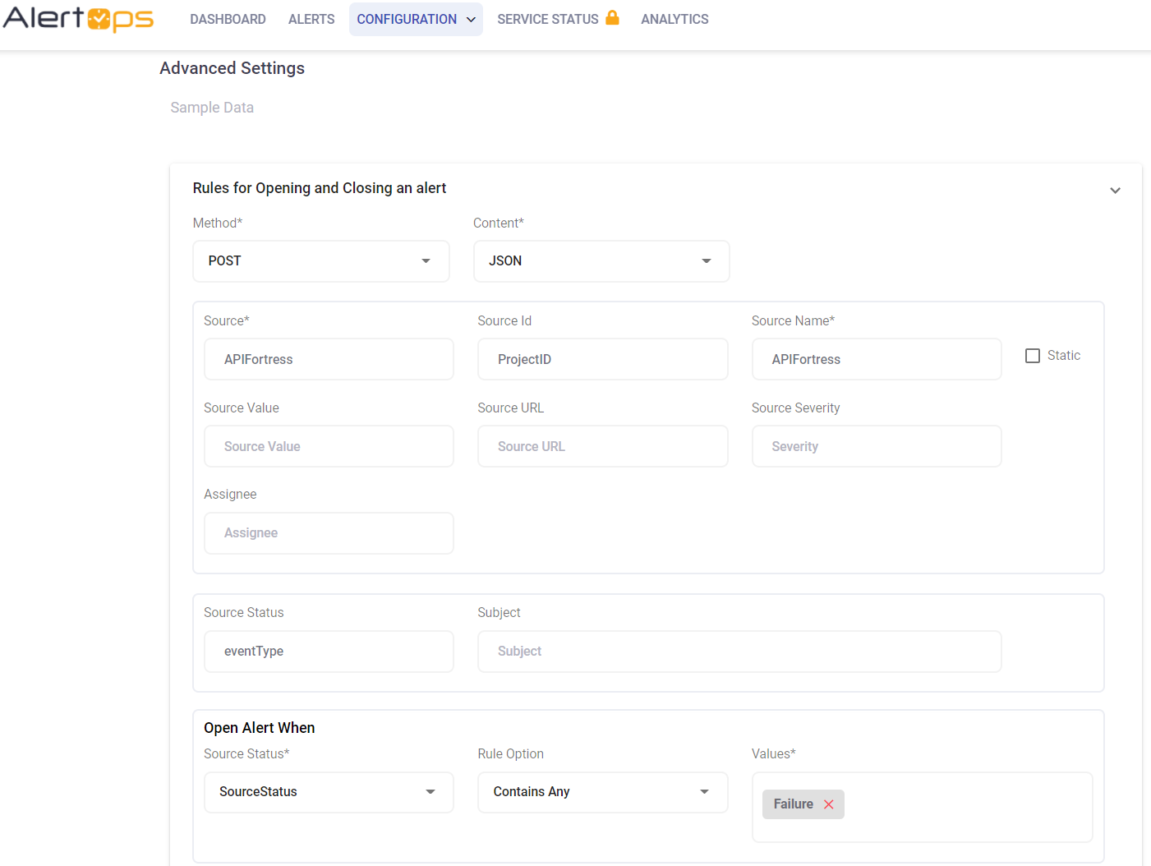Click the Source field containing APIFortress

point(329,359)
